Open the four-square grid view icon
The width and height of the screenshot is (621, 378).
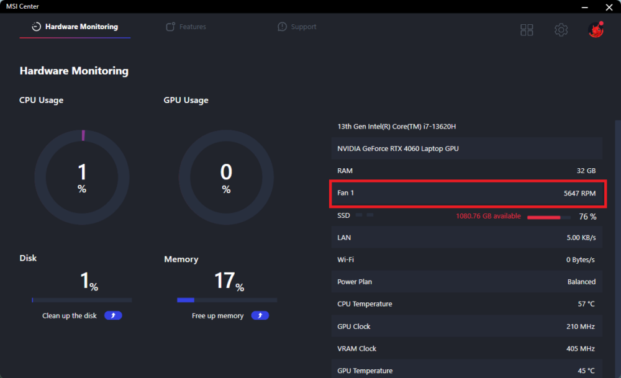click(x=527, y=30)
